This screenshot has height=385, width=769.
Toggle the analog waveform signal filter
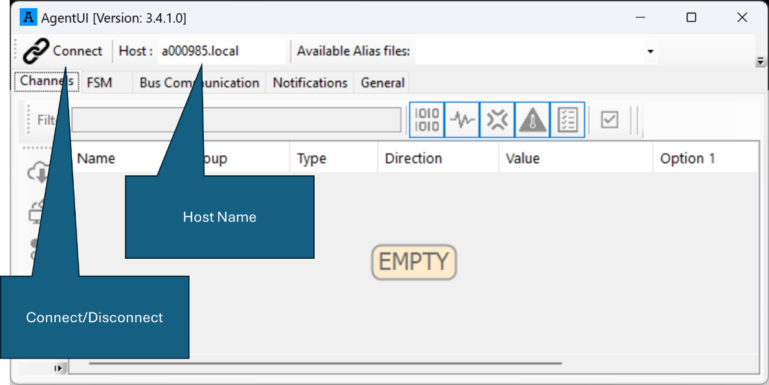point(462,120)
